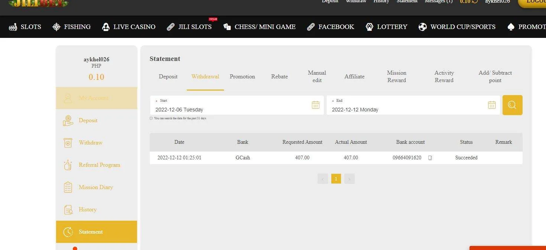Click the Requested Amount column header
The height and width of the screenshot is (250, 546).
click(x=302, y=142)
